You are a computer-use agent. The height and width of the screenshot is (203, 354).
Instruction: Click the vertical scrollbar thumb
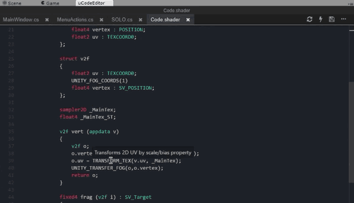[x=352, y=132]
